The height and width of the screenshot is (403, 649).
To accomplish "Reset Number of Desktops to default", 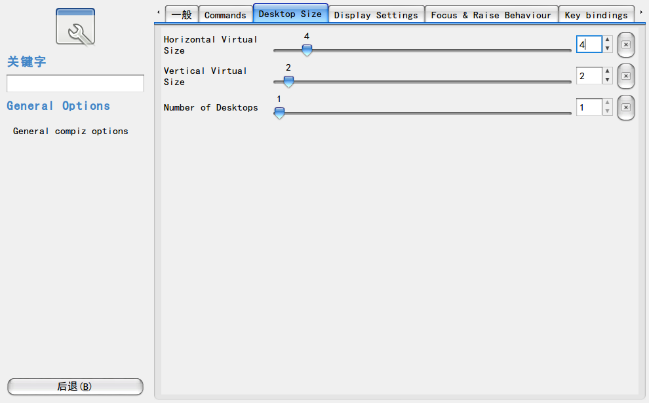I will pos(626,107).
